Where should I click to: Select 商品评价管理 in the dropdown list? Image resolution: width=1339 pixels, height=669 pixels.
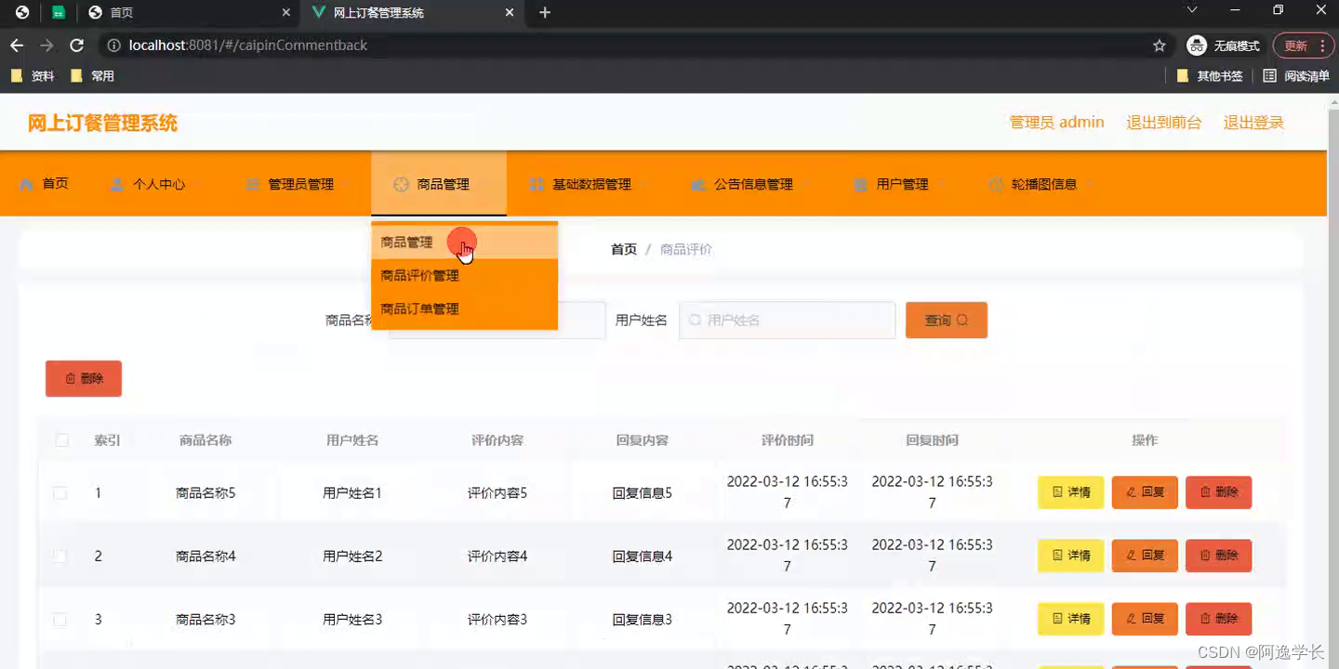point(464,276)
